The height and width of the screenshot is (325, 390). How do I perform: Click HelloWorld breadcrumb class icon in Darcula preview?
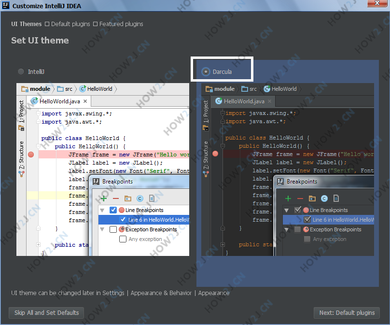pos(267,89)
